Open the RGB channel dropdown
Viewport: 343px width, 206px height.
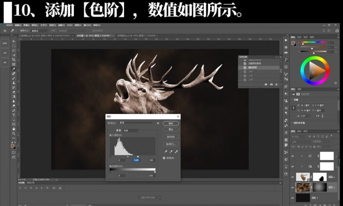click(131, 131)
